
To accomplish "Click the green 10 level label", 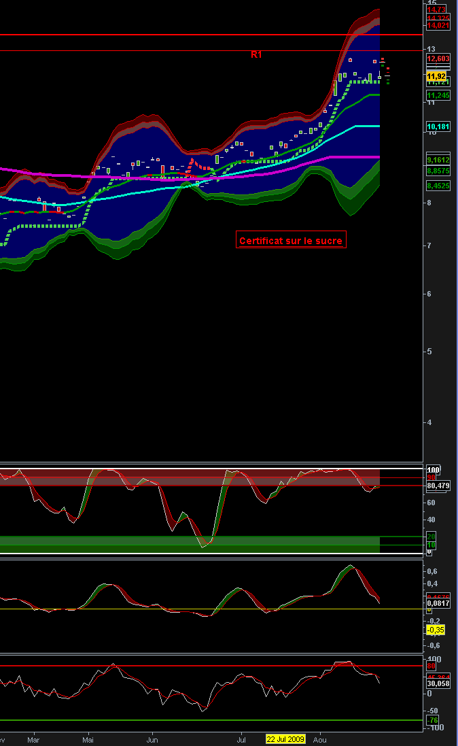I will click(431, 545).
